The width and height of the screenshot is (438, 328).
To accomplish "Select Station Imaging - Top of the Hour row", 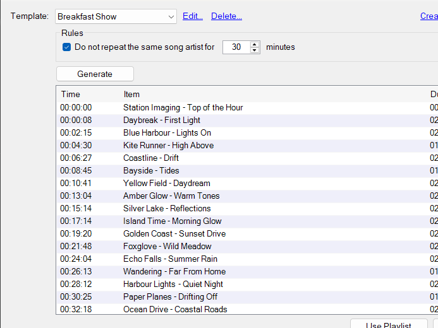I will tap(247, 108).
